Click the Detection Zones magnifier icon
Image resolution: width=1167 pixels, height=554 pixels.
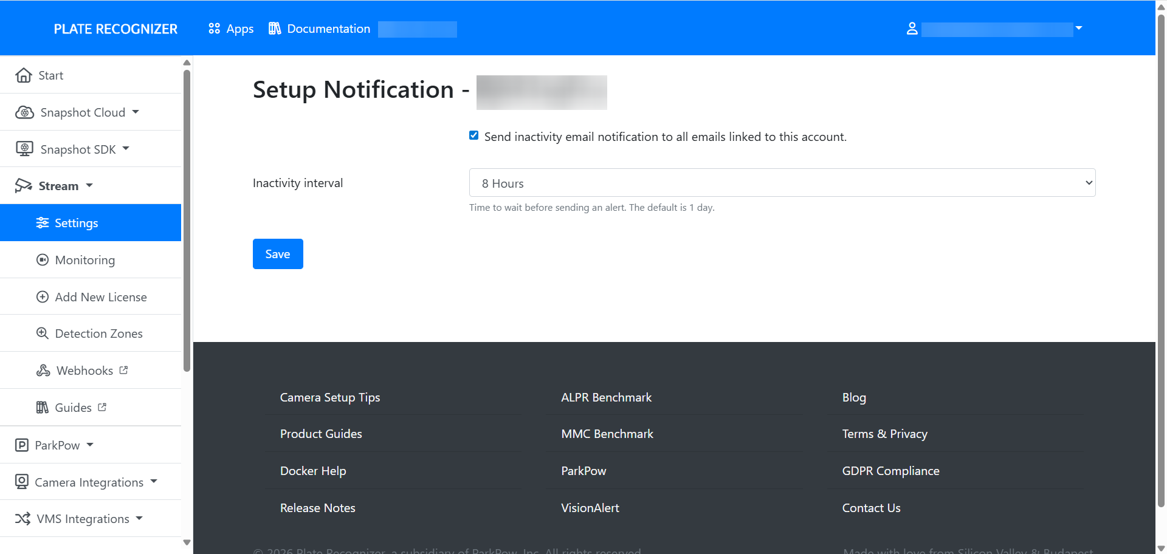click(43, 333)
